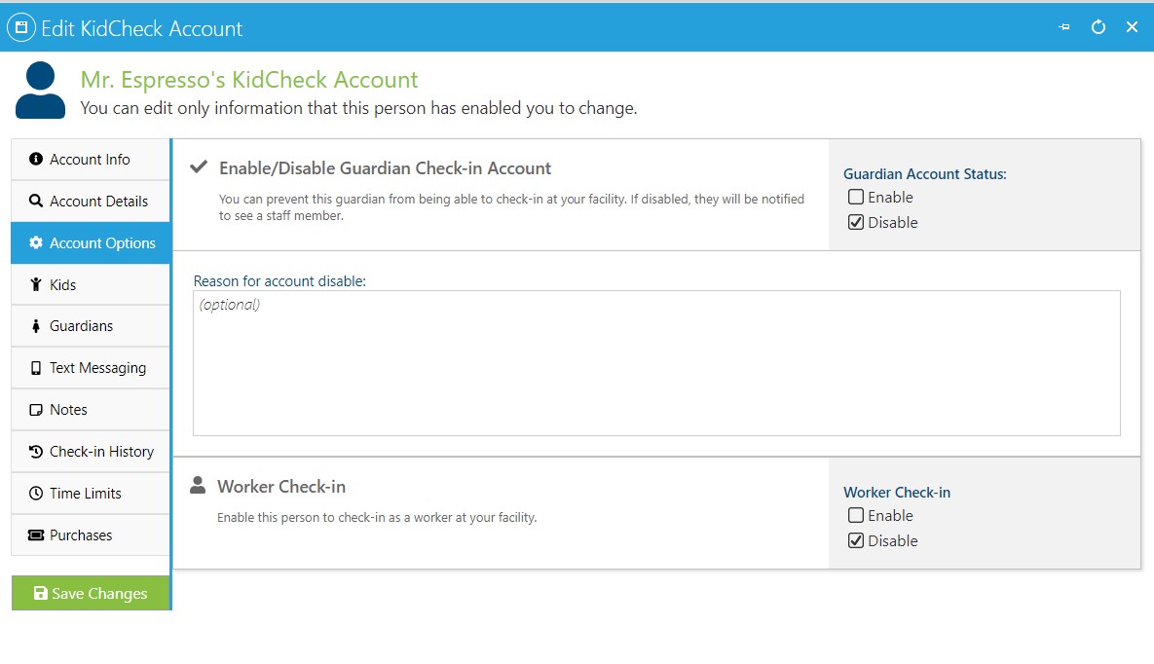Screen dimensions: 1154x664
Task: Click the person icon beside Worker Check-in heading
Action: point(198,485)
